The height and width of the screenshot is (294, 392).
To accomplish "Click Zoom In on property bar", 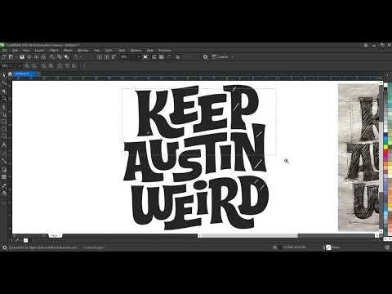I will (27, 66).
